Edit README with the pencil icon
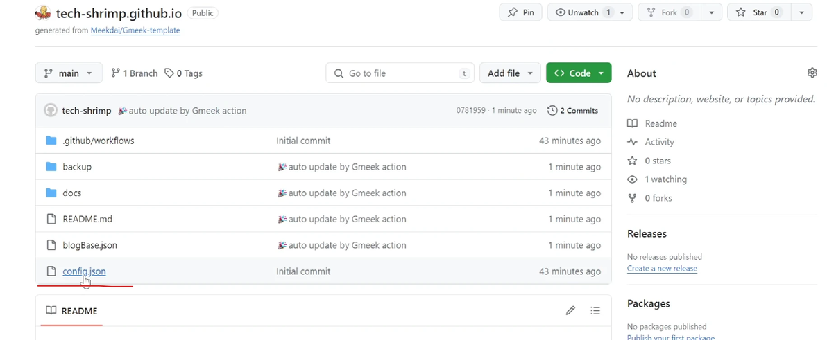The height and width of the screenshot is (340, 827). (570, 310)
